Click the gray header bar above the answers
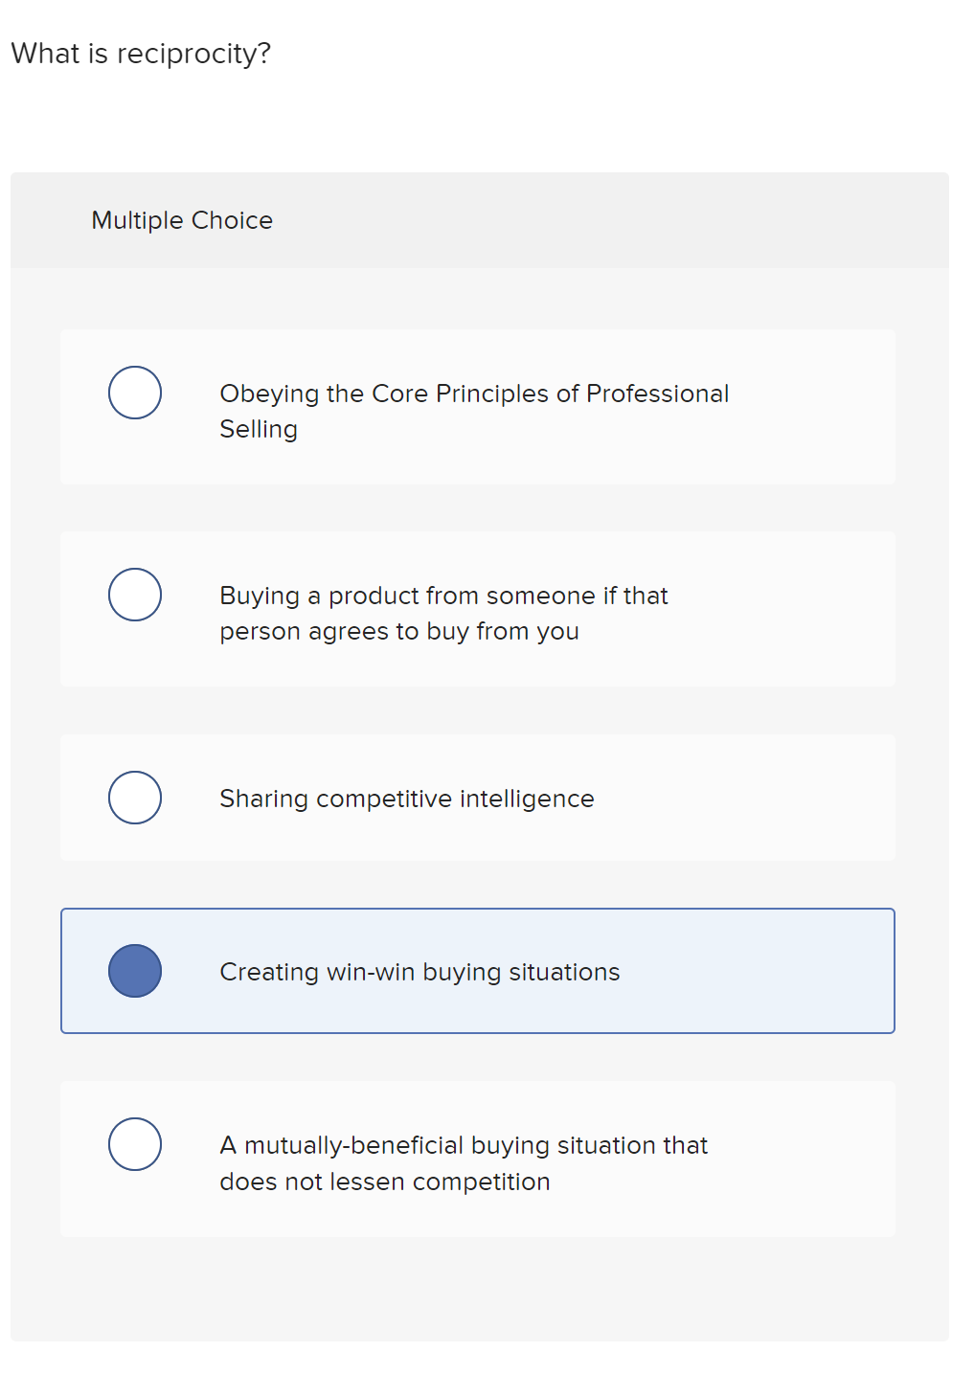 click(575, 220)
